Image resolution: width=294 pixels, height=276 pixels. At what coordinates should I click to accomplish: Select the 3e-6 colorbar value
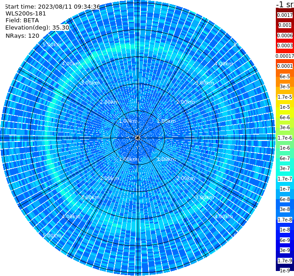(285, 127)
